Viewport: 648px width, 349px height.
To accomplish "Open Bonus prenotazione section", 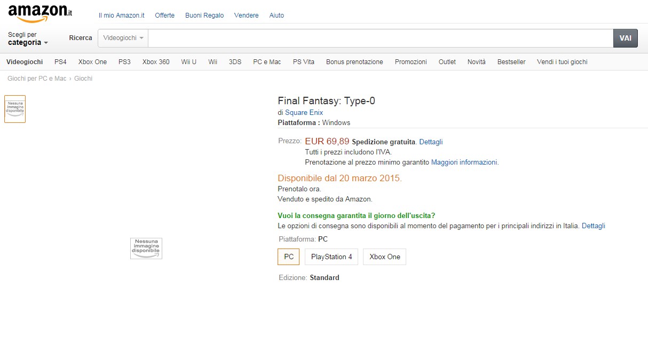I will tap(354, 62).
